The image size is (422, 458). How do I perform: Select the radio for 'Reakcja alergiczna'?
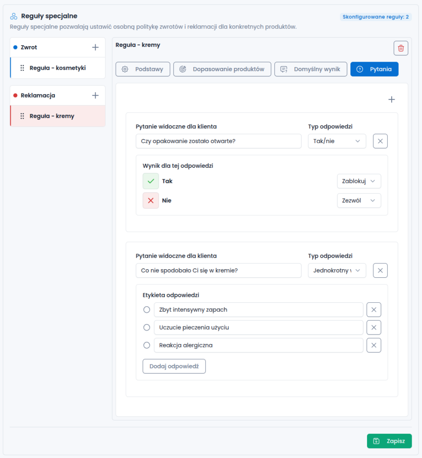pyautogui.click(x=147, y=345)
